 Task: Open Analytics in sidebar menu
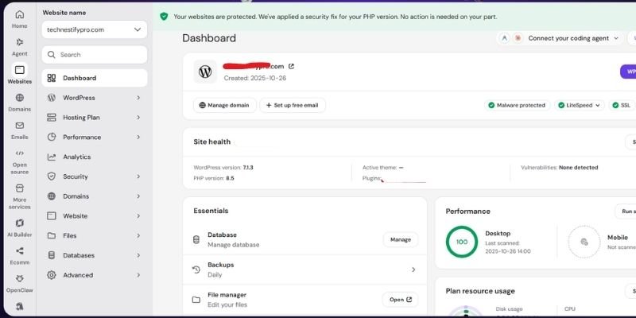(95, 157)
